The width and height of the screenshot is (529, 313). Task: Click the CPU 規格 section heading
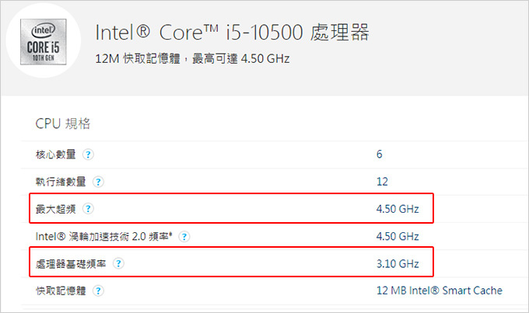click(x=63, y=123)
